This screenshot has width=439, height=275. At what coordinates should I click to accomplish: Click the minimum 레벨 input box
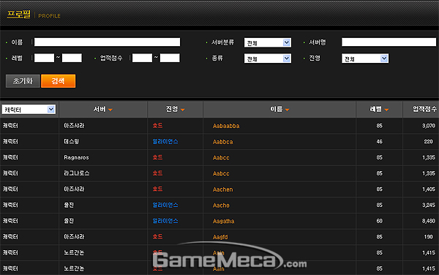[44, 58]
